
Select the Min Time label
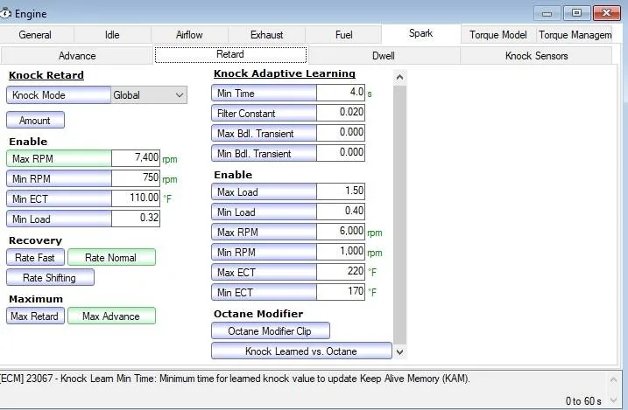coord(264,93)
